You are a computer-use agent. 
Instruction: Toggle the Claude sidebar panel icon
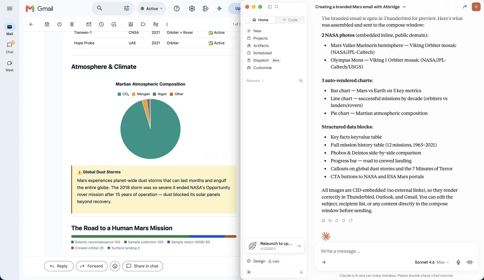pos(270,7)
